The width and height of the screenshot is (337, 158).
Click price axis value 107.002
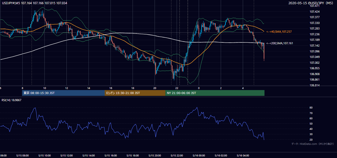tap(315, 63)
